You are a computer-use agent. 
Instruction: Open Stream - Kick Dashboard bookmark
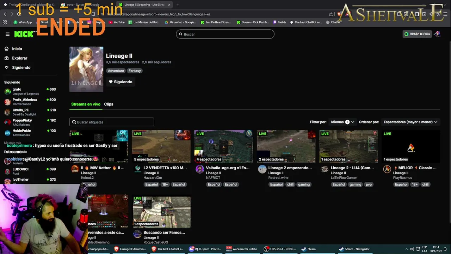pos(253,22)
